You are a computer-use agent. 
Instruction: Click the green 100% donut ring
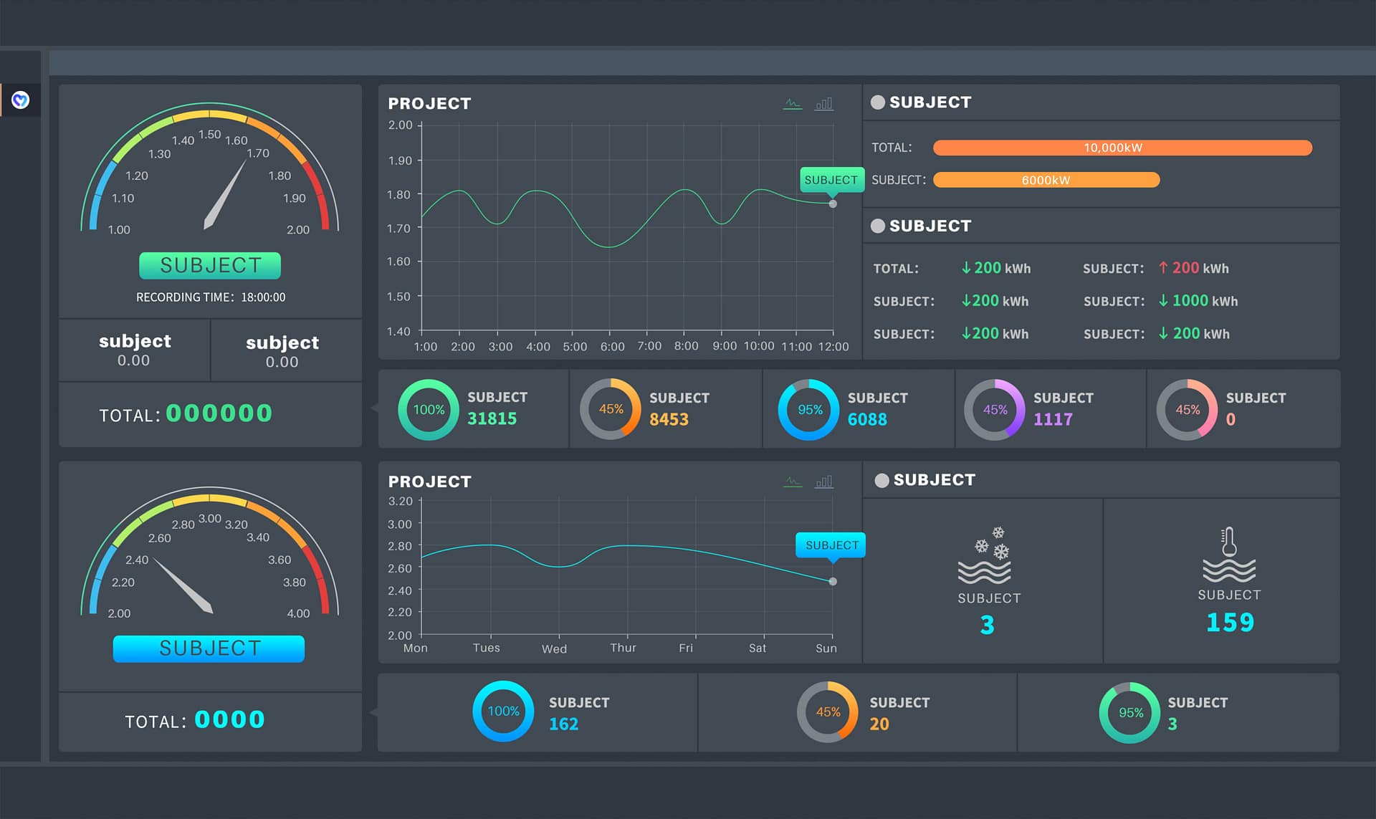429,410
